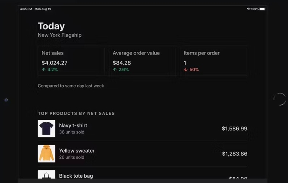288x183 pixels.
Task: Click the red down arrow beside 50%
Action: pyautogui.click(x=185, y=70)
